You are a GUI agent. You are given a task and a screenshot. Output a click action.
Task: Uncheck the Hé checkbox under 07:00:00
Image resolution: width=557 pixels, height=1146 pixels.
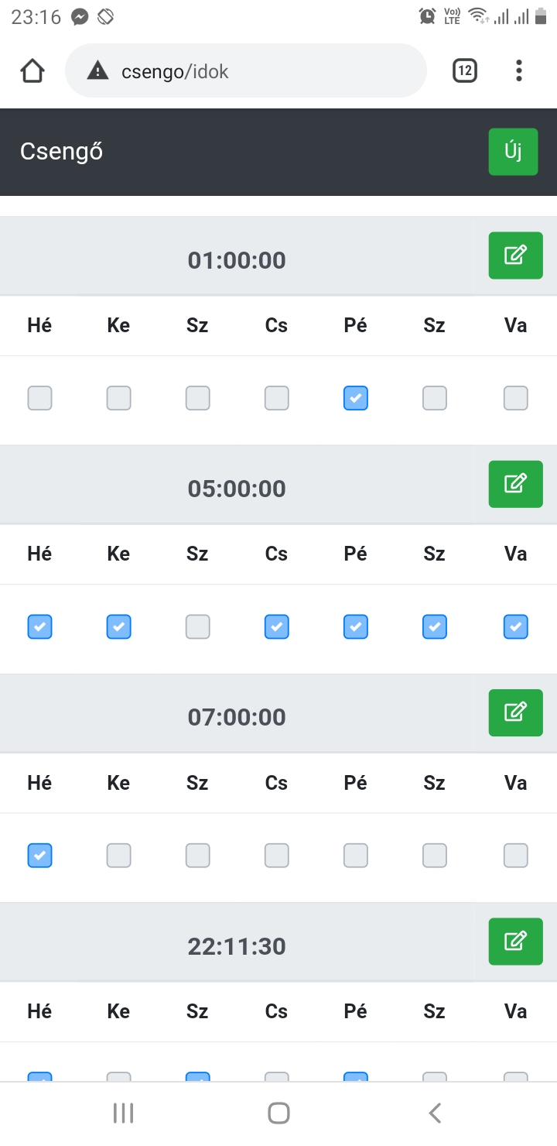tap(39, 856)
